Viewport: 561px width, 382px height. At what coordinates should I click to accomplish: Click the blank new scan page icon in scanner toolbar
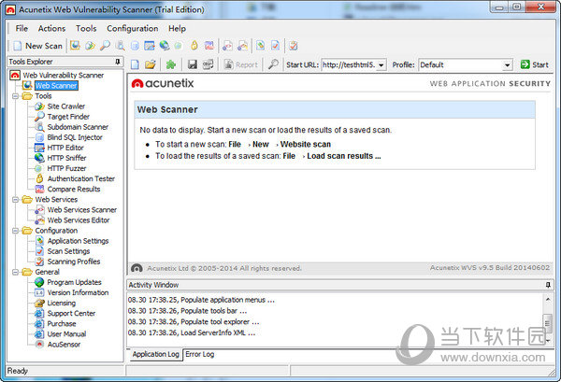pos(135,64)
